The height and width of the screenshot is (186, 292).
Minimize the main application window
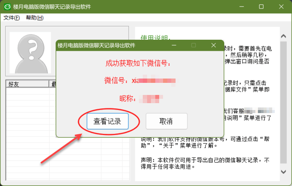coord(242,7)
